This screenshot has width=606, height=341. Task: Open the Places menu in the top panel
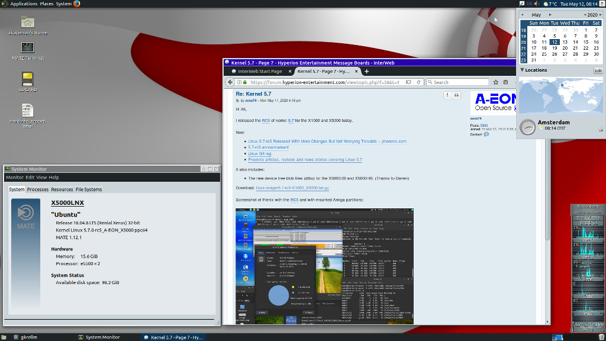click(47, 4)
